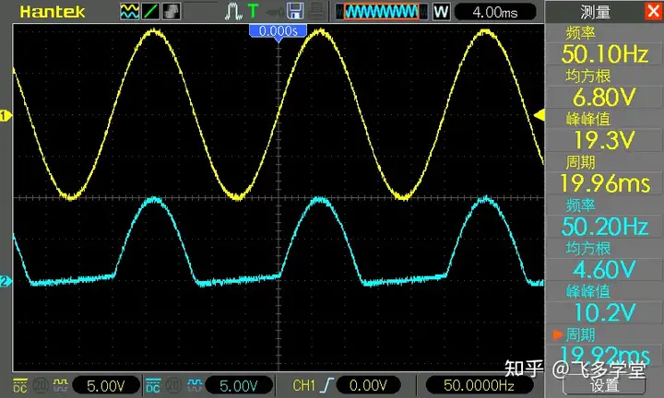Click the rising edge trigger slope icon
The image size is (664, 398).
coord(326,385)
